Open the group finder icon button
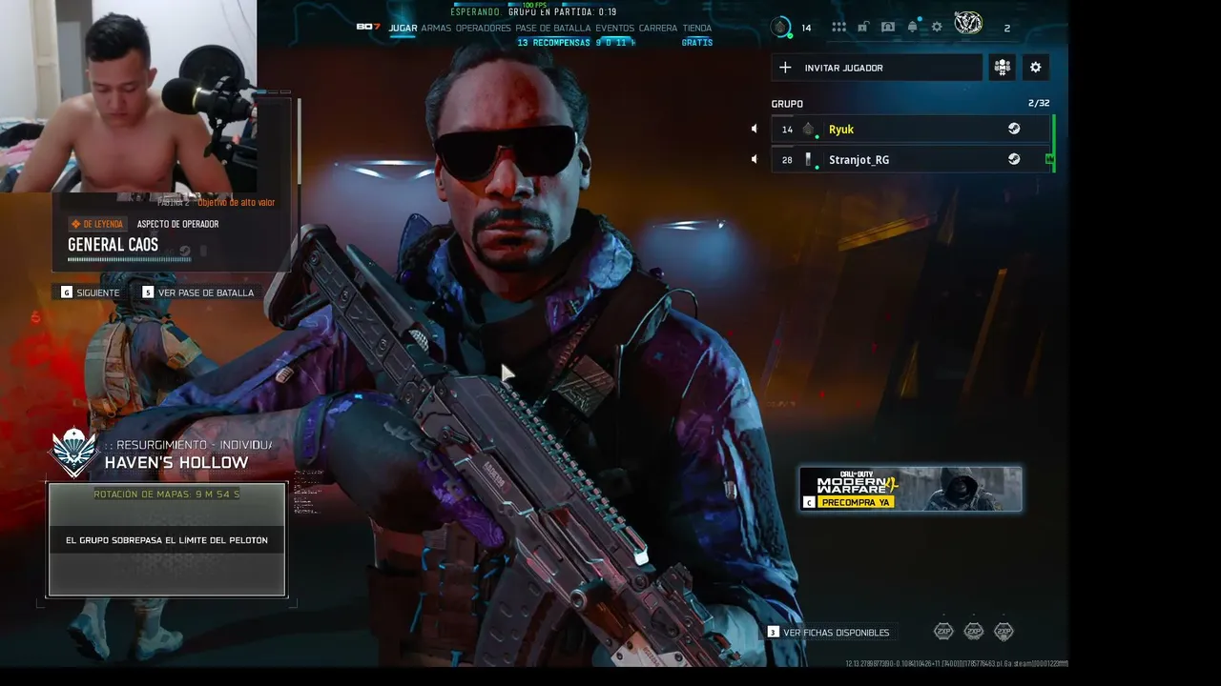This screenshot has height=686, width=1221. click(1003, 68)
